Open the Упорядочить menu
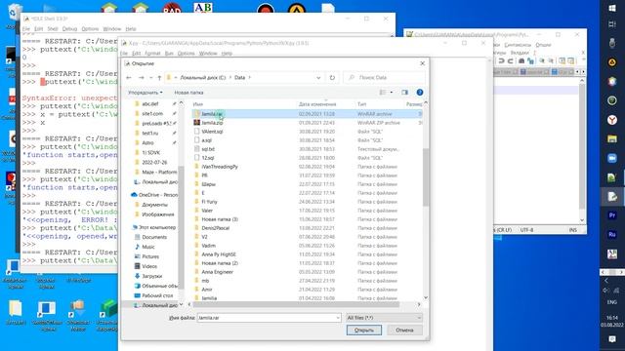 [146, 93]
